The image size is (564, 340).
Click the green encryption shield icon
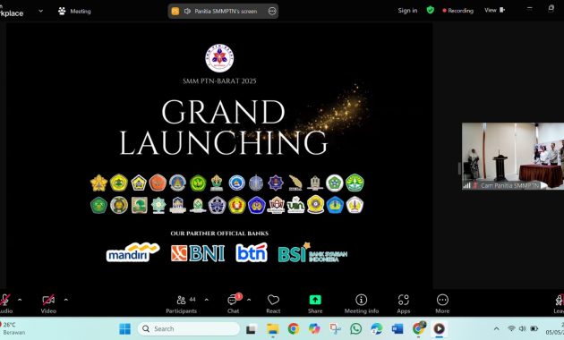click(x=431, y=10)
